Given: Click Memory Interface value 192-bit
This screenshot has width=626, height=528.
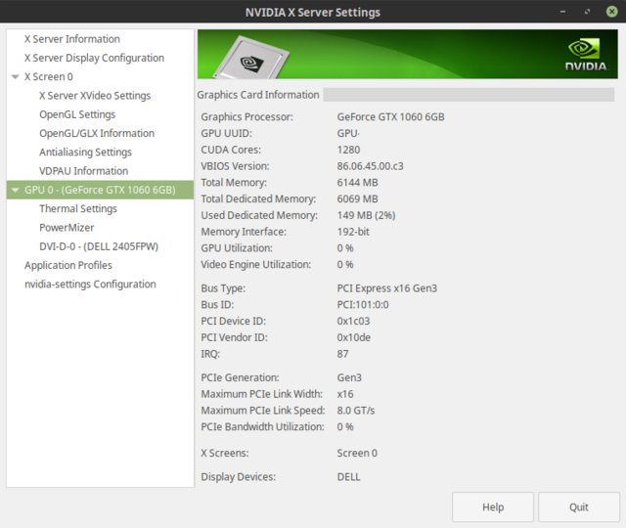Looking at the screenshot, I should click(353, 232).
